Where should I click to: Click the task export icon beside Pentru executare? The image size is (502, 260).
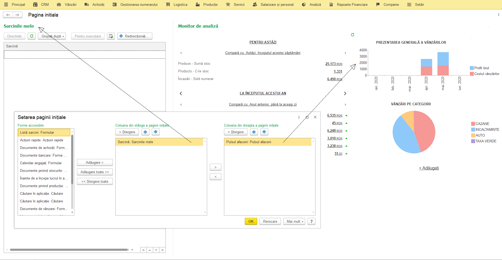111,36
